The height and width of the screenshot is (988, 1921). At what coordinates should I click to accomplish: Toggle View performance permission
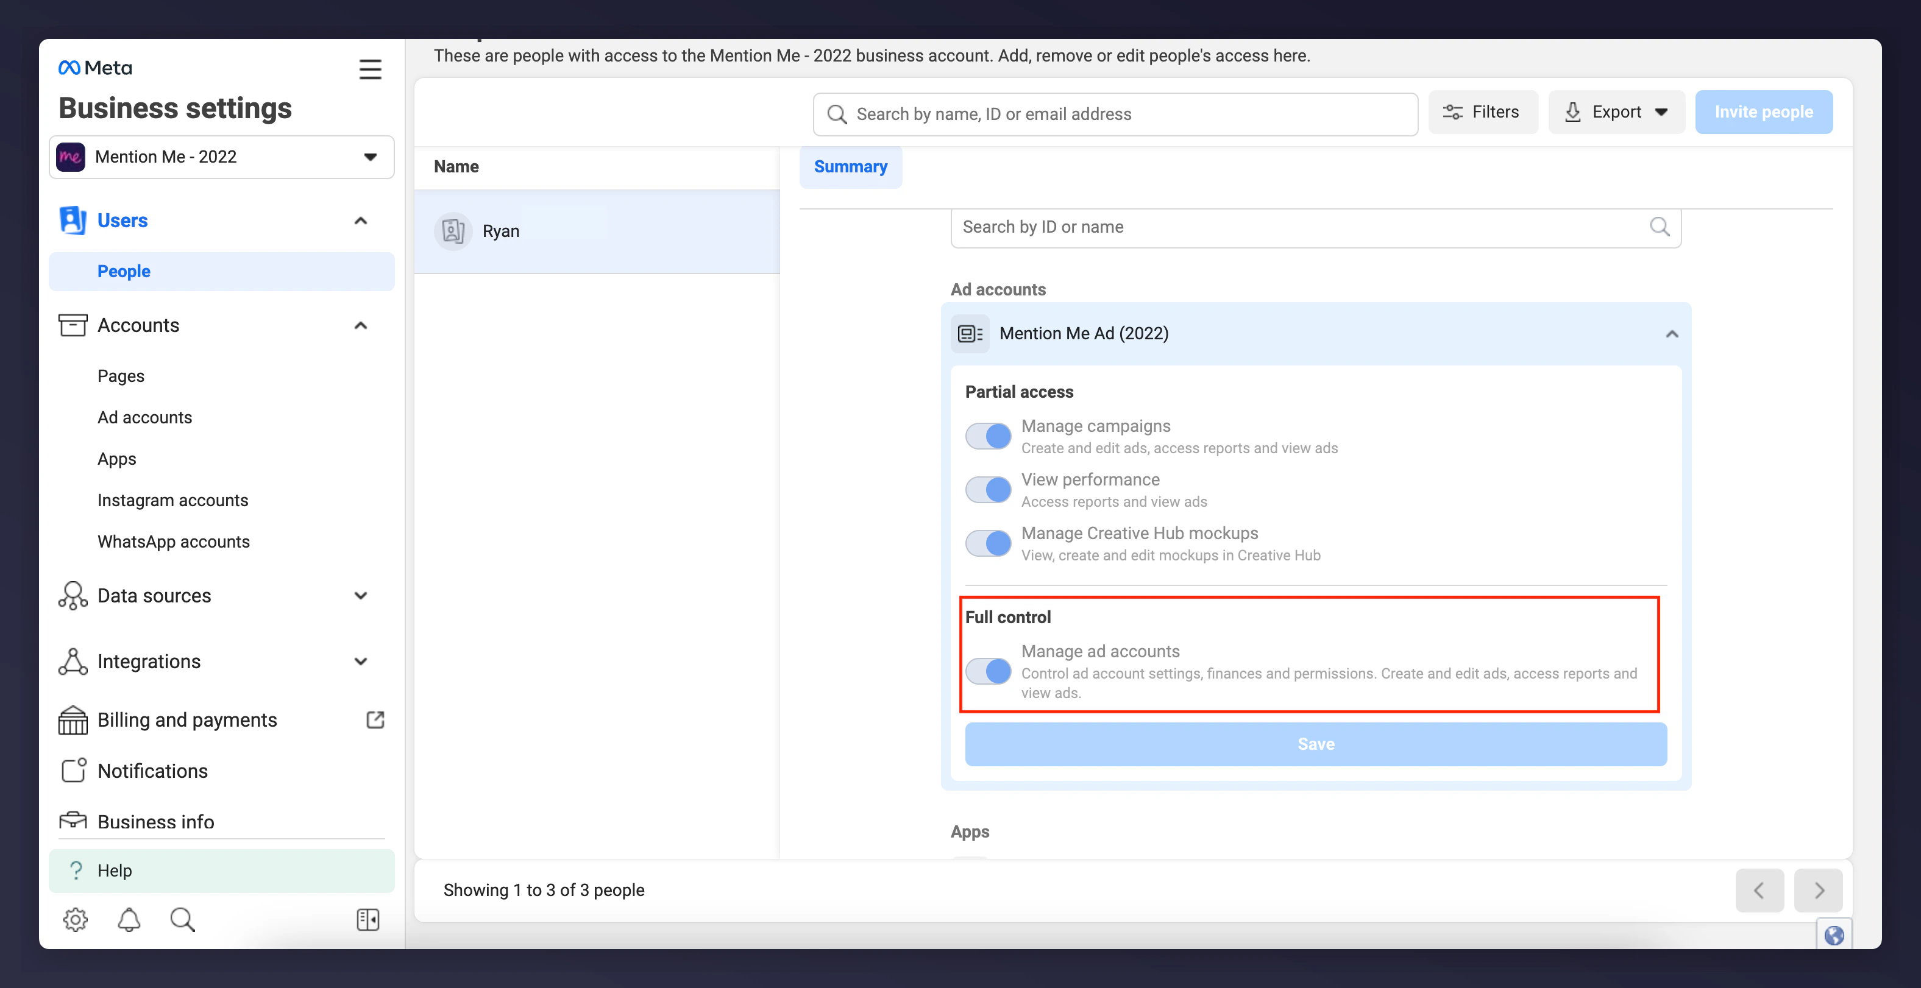pyautogui.click(x=988, y=490)
